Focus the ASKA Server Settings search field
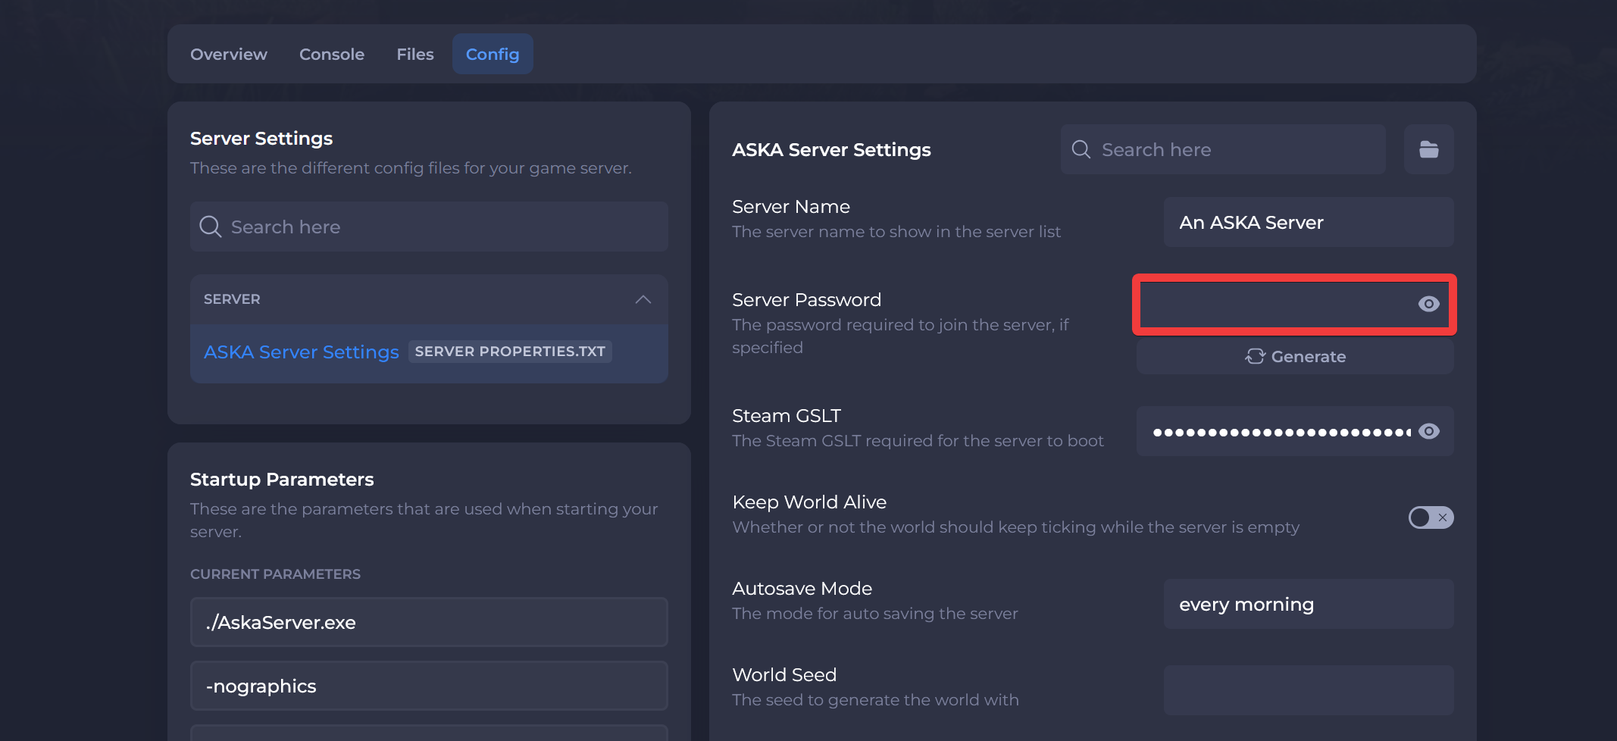1617x741 pixels. point(1223,149)
